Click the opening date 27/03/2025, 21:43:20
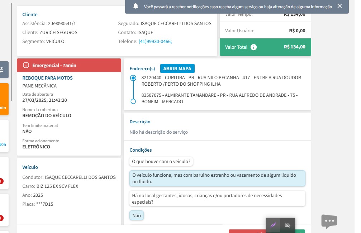 (45, 100)
